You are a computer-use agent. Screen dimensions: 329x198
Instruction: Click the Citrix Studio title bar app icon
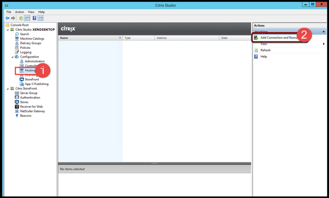pos(7,5)
